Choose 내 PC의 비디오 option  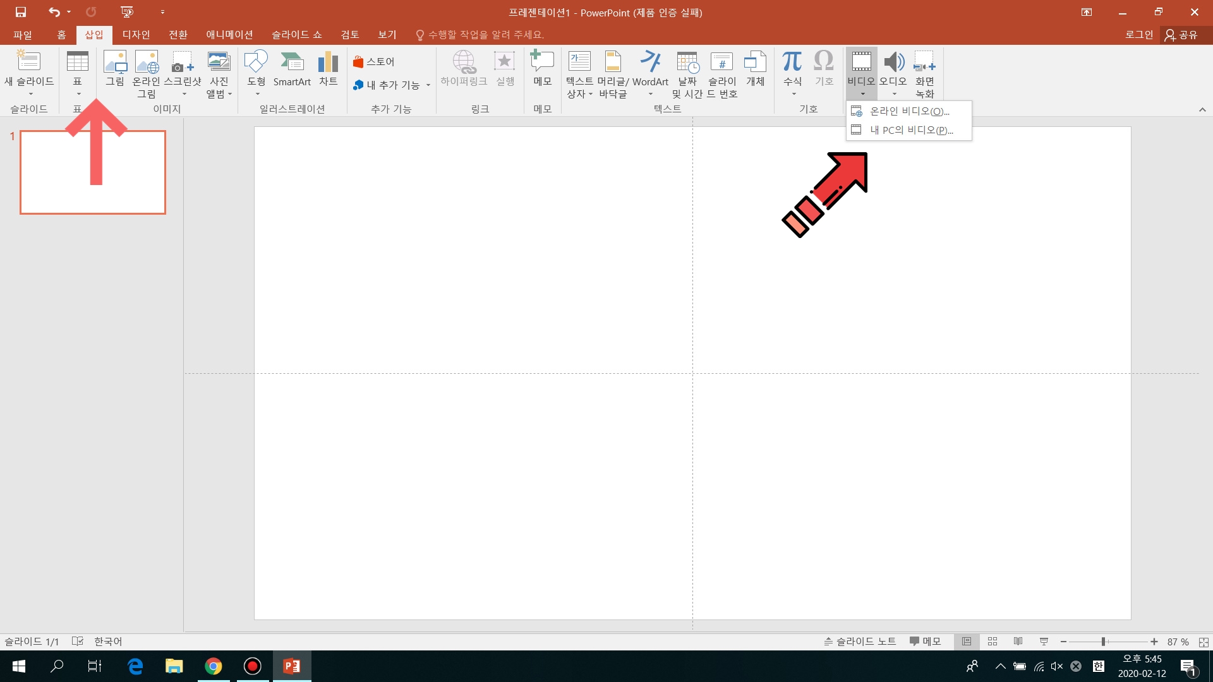[910, 130]
